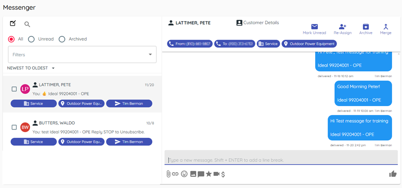Viewport: 402px width, 188px height.
Task: Click the thumbs up icon
Action: tap(393, 174)
